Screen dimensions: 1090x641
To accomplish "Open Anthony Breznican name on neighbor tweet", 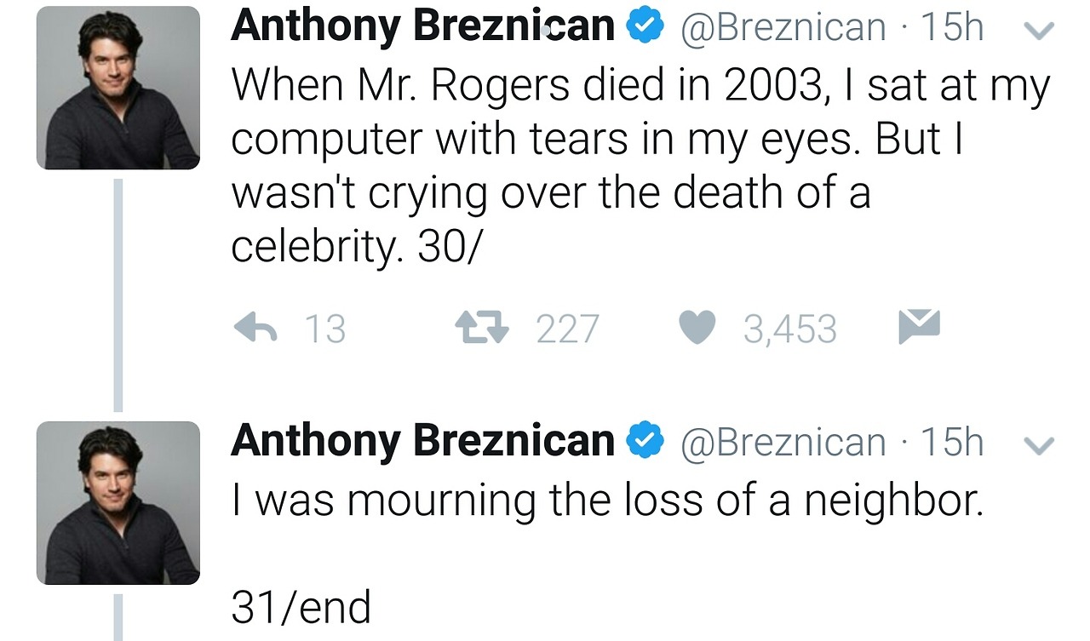I will (x=422, y=441).
